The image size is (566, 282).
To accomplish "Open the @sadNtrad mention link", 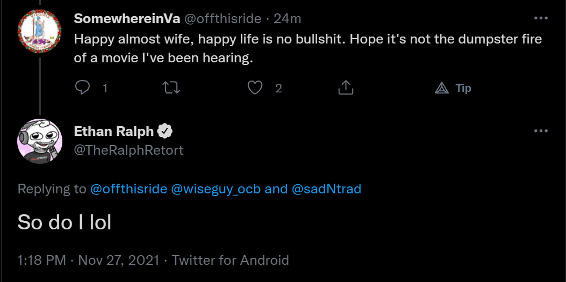I will pos(326,189).
